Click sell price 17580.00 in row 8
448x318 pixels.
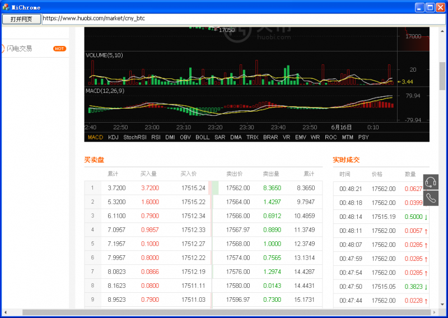click(x=238, y=286)
